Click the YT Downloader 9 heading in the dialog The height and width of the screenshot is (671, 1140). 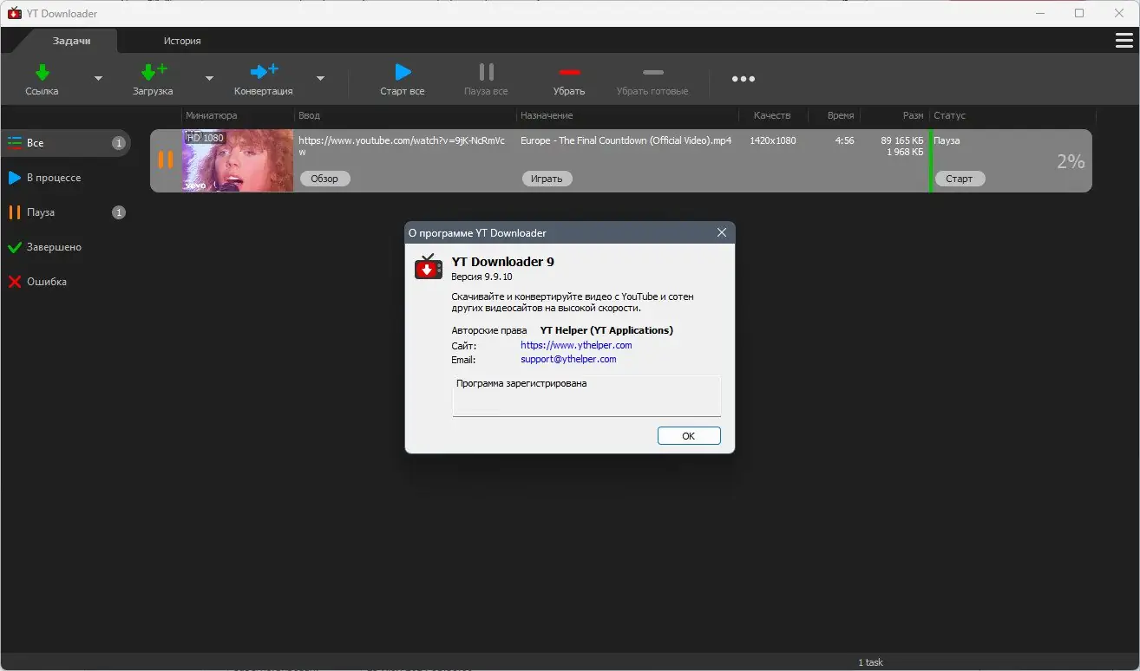(x=502, y=262)
